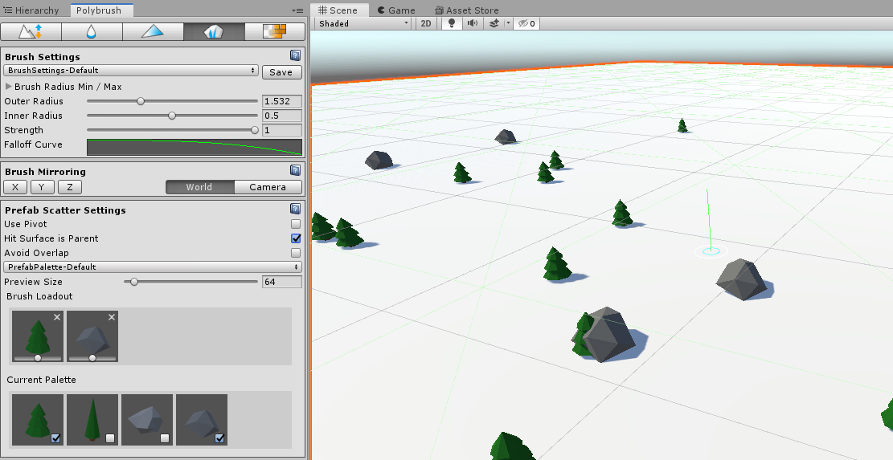Toggle scene audio speaker icon
The height and width of the screenshot is (460, 893).
(473, 23)
